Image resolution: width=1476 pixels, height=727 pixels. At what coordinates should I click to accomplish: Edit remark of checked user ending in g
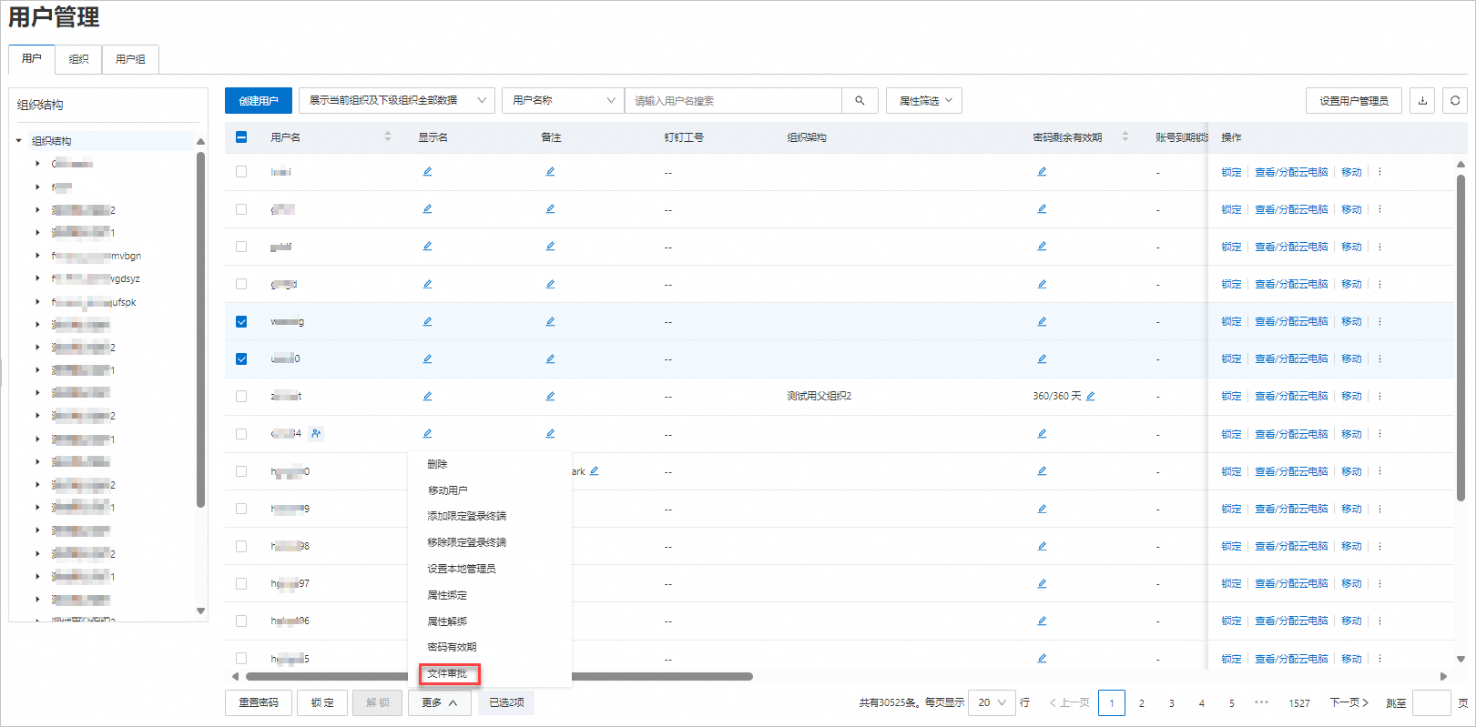coord(550,321)
